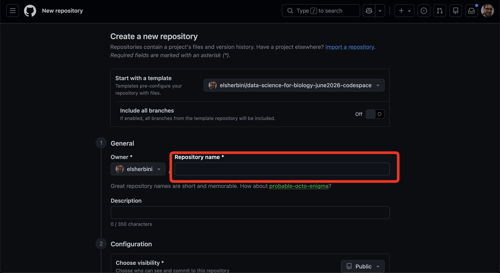Open the Pull requests icon in header
Screen dimensions: 500x273
pos(440,11)
